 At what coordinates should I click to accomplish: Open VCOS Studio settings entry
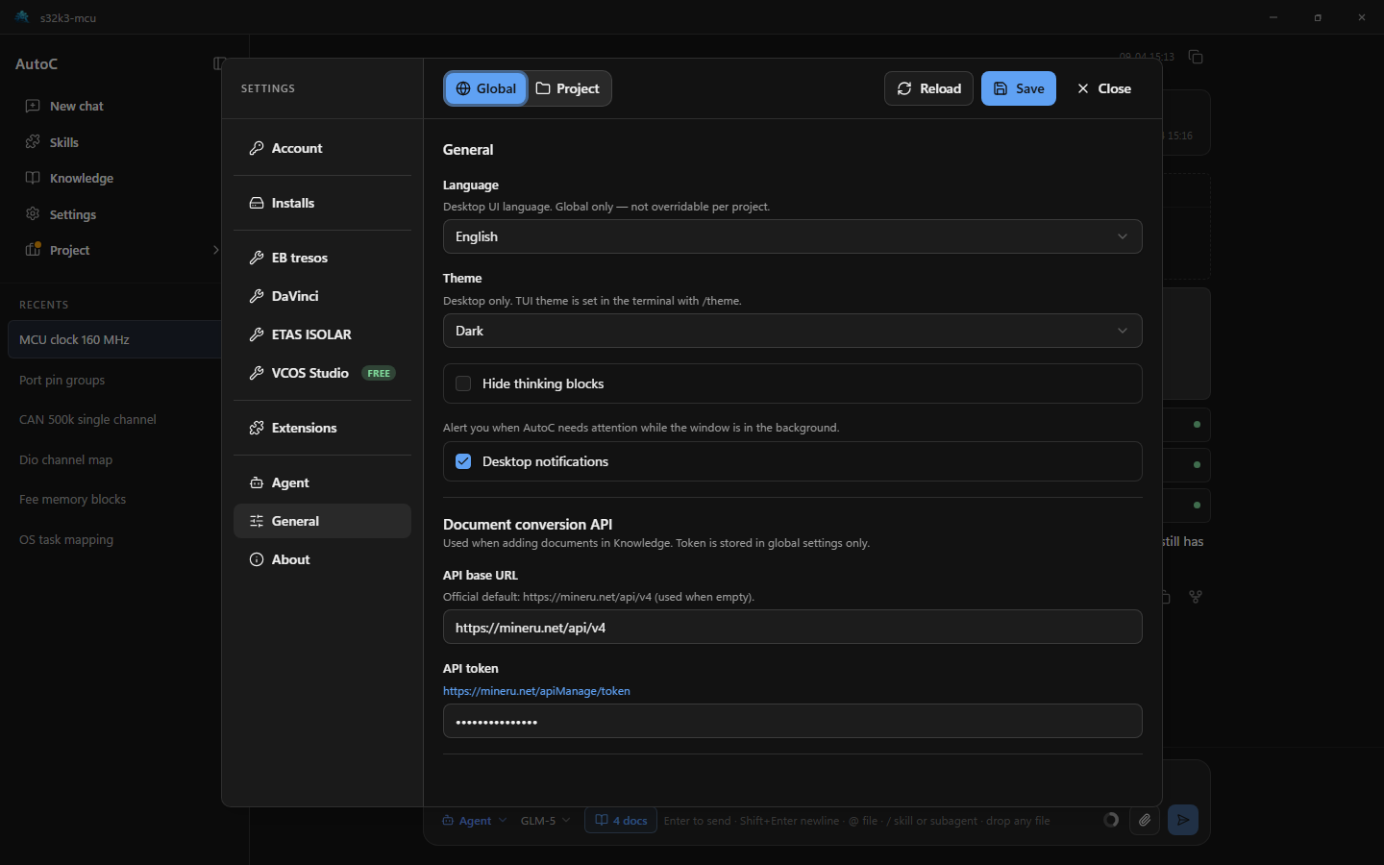(322, 373)
